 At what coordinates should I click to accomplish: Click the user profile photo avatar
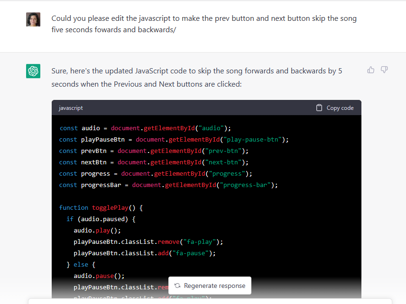click(x=33, y=19)
